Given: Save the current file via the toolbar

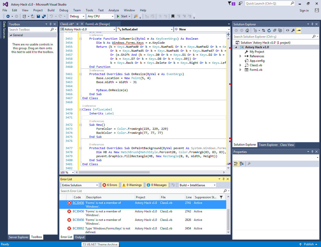Looking at the screenshot, I should 38,16.
